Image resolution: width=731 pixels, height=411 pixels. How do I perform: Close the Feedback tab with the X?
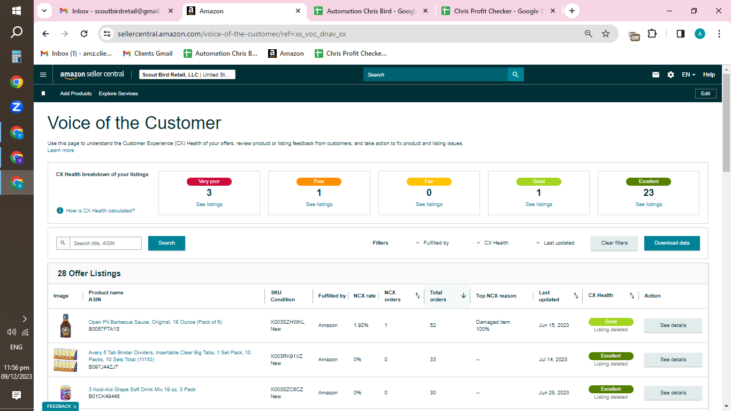coord(75,407)
